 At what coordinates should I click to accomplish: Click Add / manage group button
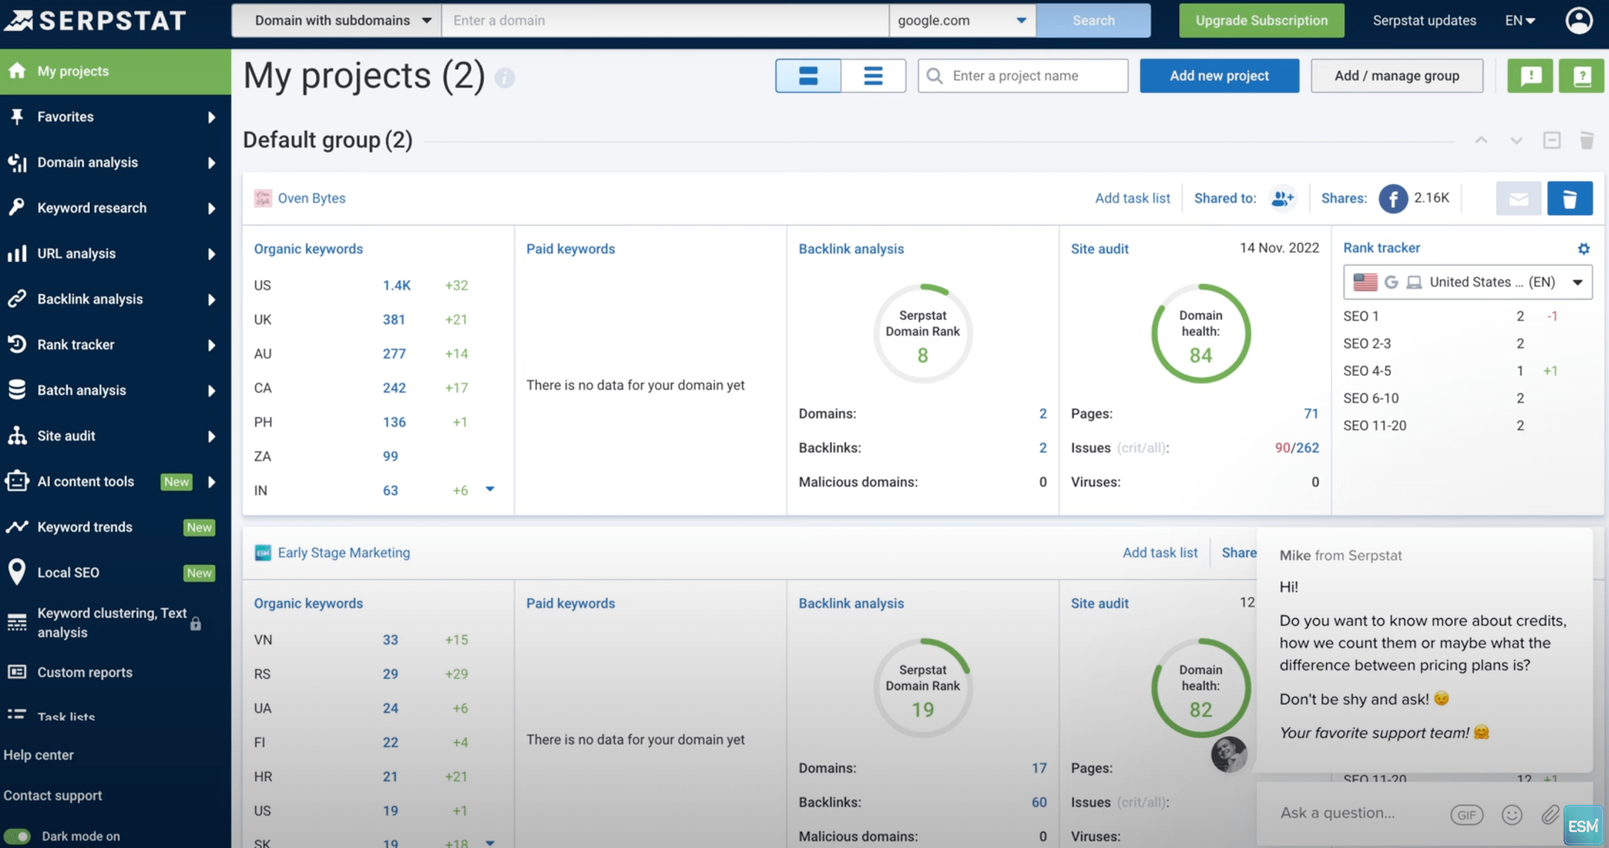coord(1396,76)
